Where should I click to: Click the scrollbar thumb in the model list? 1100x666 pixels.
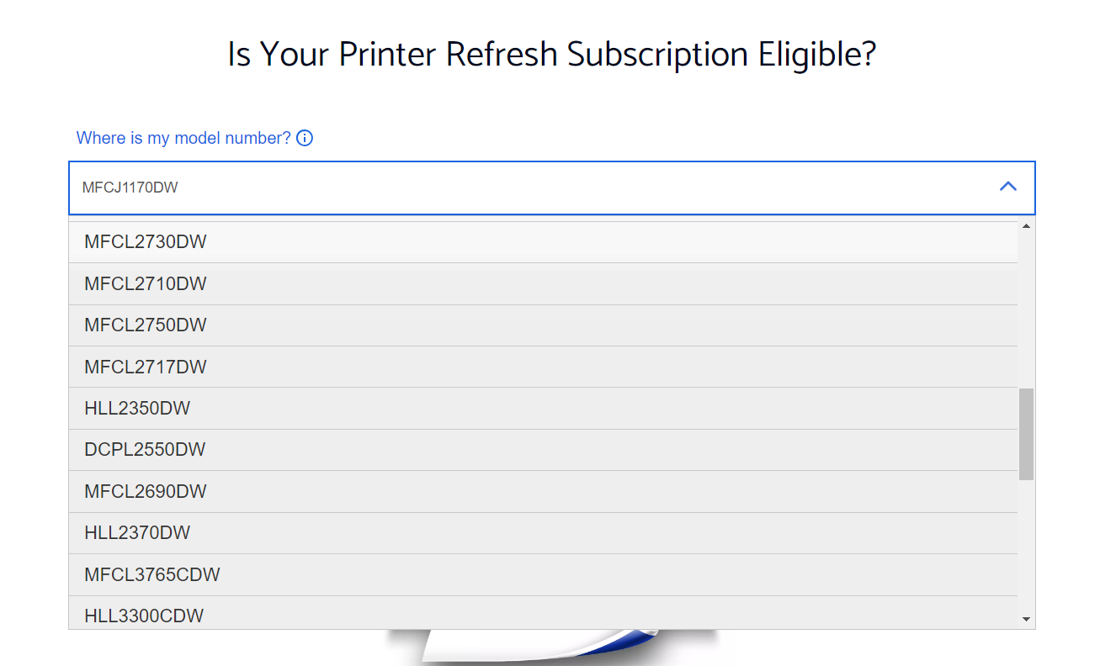[1026, 429]
